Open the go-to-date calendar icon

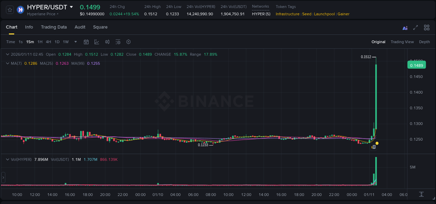click(x=86, y=42)
